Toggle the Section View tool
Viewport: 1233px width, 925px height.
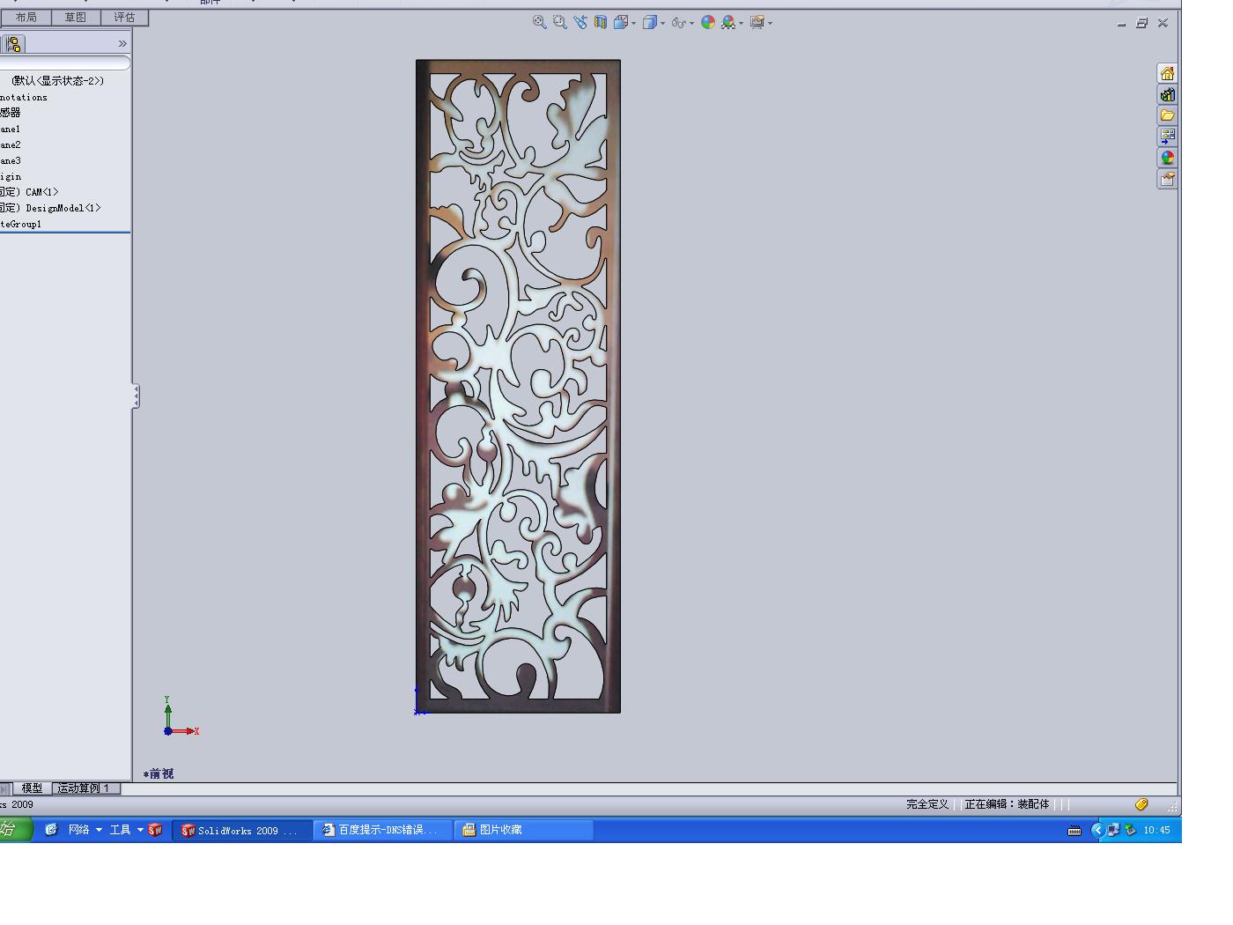coord(601,22)
